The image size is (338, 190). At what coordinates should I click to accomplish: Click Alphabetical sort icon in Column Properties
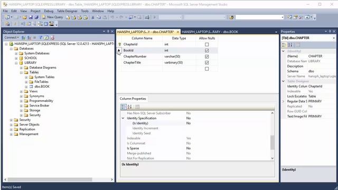coord(129,107)
